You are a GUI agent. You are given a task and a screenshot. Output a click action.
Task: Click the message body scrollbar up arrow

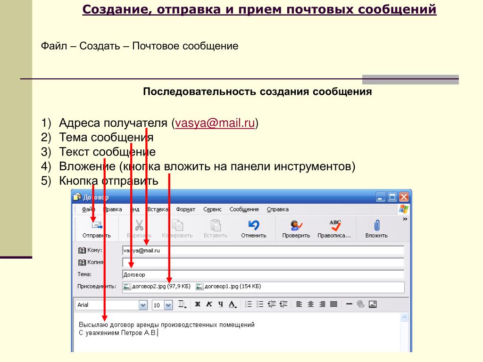pyautogui.click(x=404, y=317)
